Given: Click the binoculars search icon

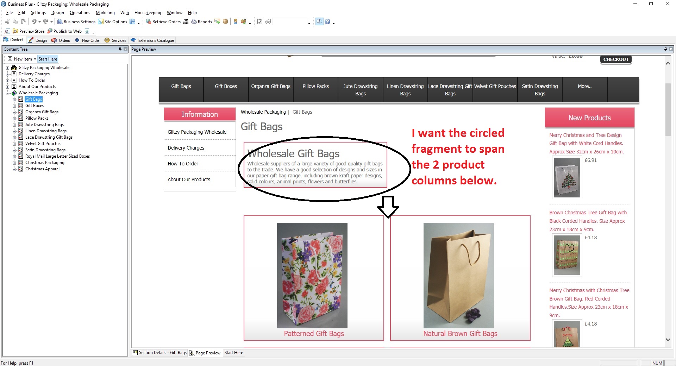Looking at the screenshot, I should [186, 22].
